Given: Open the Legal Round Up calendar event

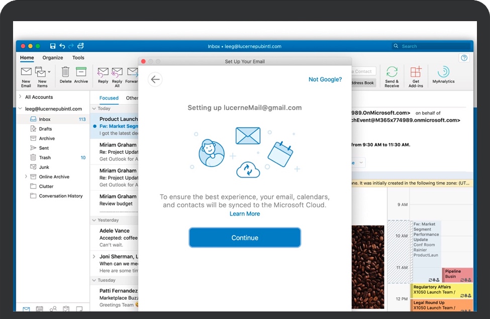Looking at the screenshot, I should point(442,305).
